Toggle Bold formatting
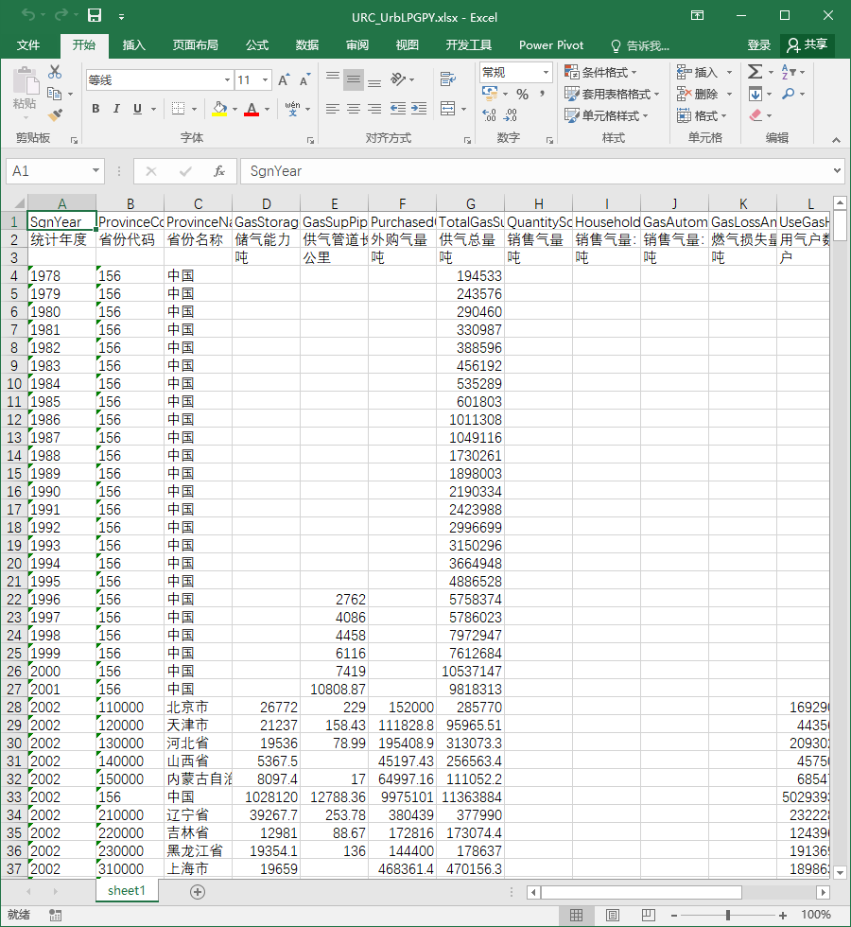 (96, 109)
